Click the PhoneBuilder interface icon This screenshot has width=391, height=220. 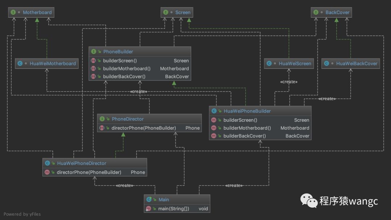pos(93,52)
